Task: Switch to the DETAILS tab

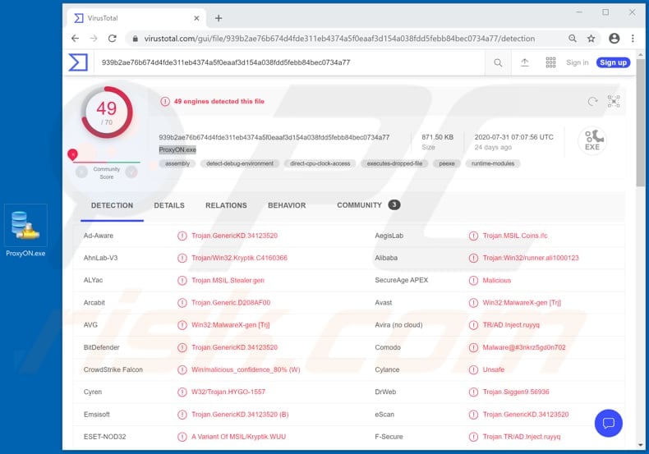Action: coord(169,205)
